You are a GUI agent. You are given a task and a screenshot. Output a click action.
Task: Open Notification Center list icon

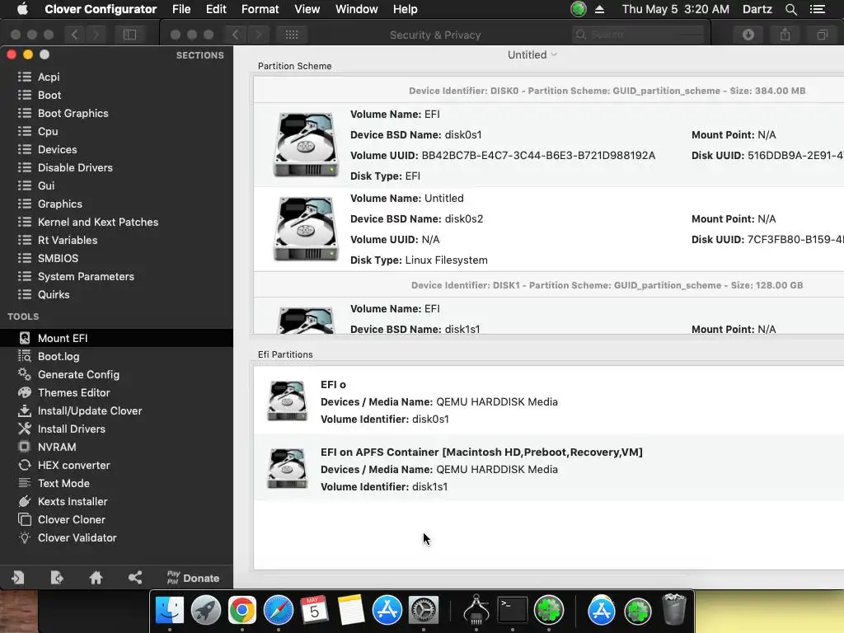click(818, 9)
